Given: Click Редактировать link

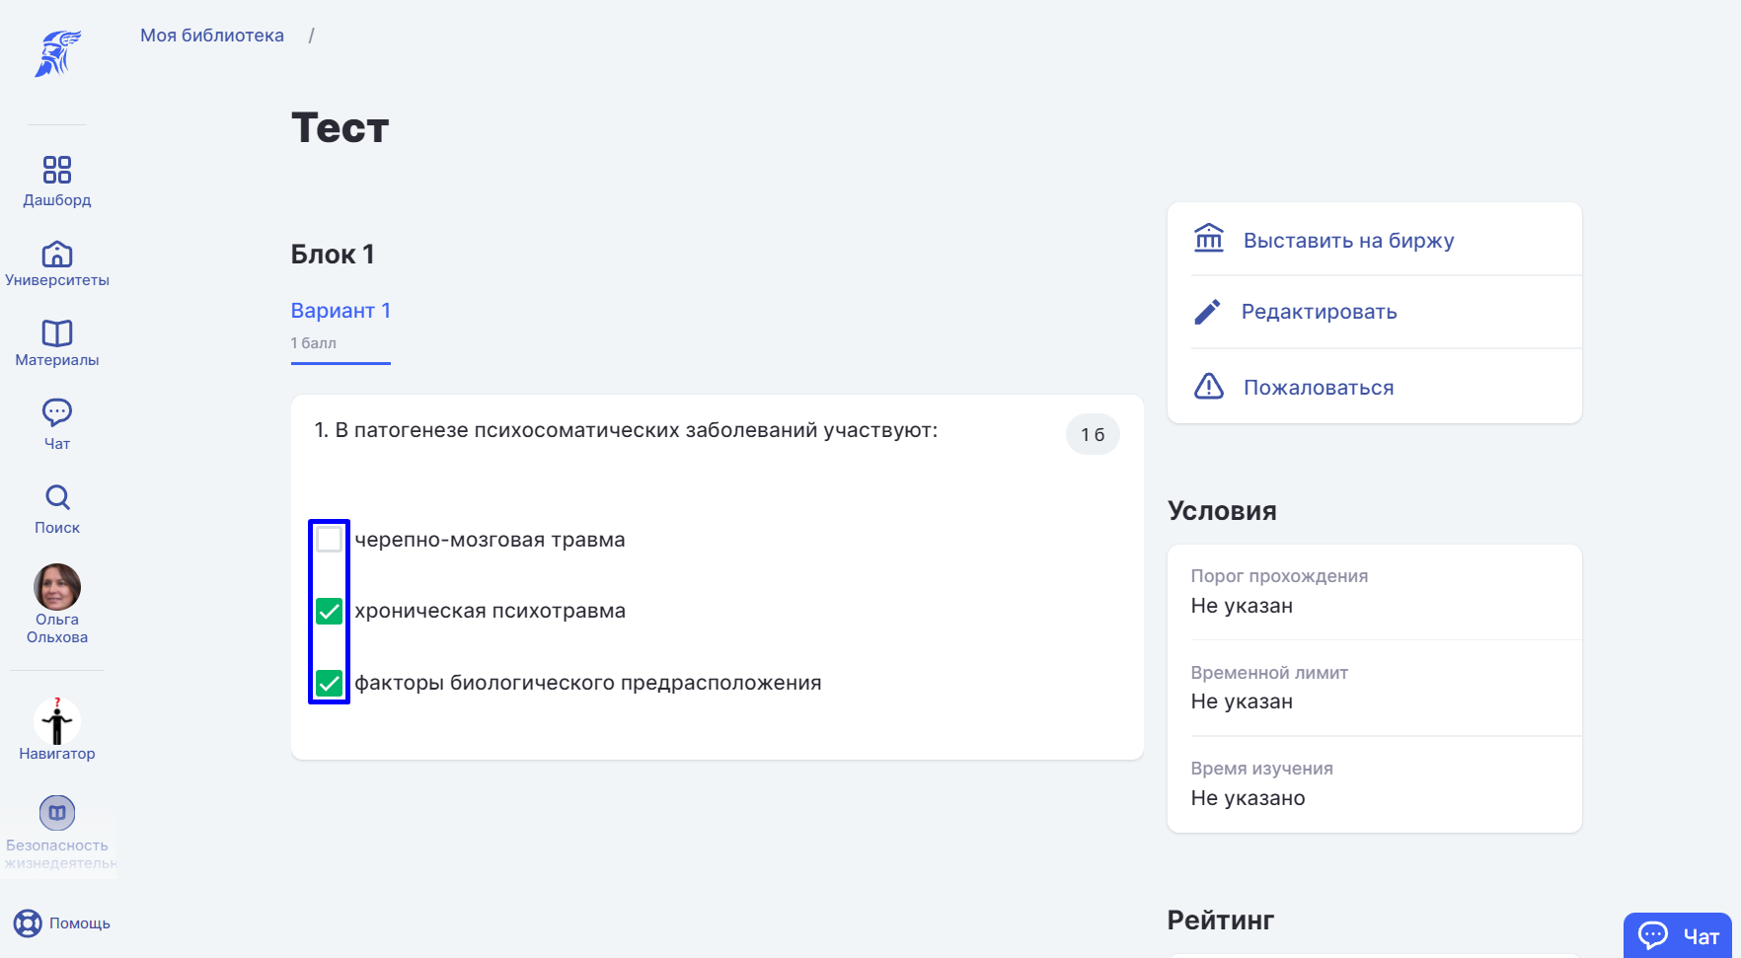Looking at the screenshot, I should point(1319,312).
